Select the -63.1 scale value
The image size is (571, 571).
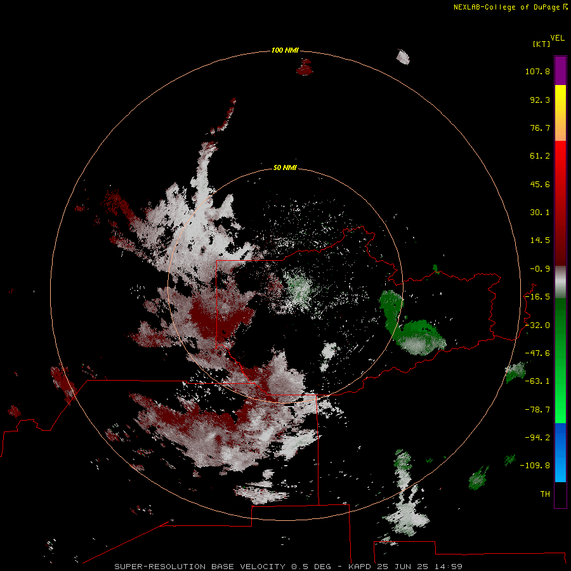pos(537,381)
